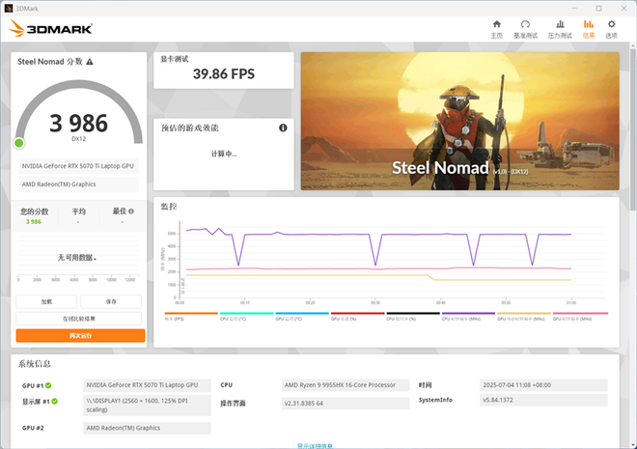637x449 pixels.
Task: Click 在线比较结果 compare online button
Action: tap(79, 318)
